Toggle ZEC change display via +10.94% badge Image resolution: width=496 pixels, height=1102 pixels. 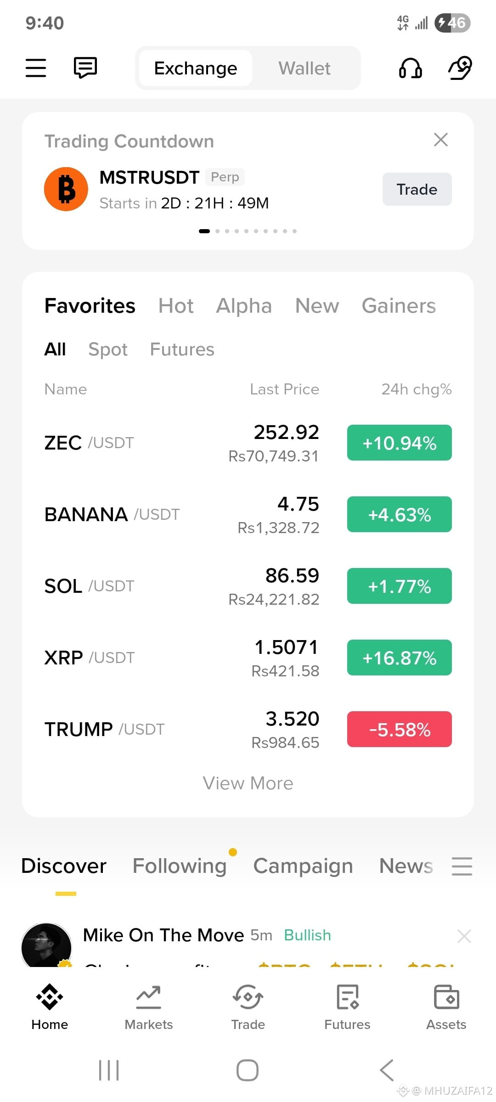(x=400, y=443)
